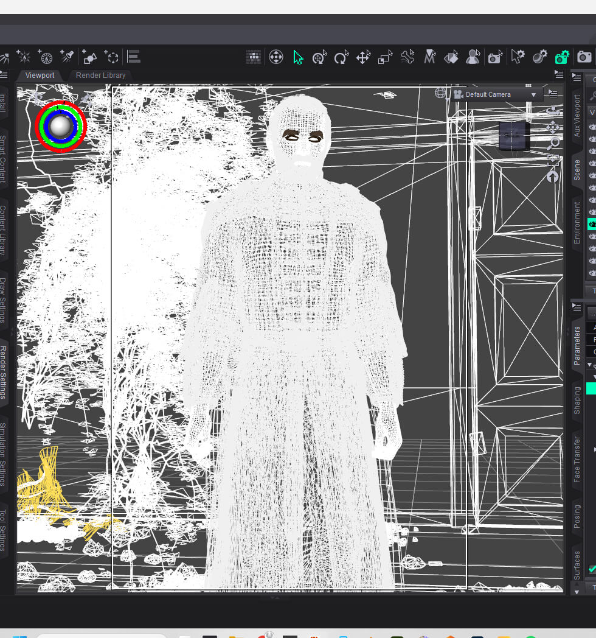The width and height of the screenshot is (596, 638).
Task: Switch to the Render Library tab
Action: pyautogui.click(x=100, y=75)
